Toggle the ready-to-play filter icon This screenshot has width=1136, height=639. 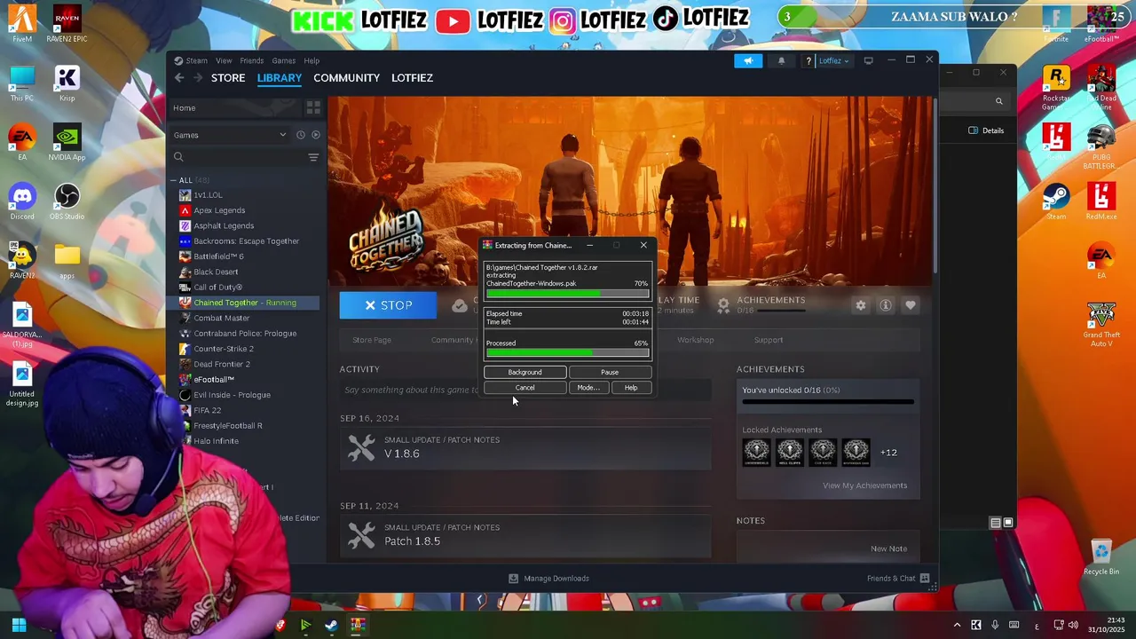click(316, 135)
